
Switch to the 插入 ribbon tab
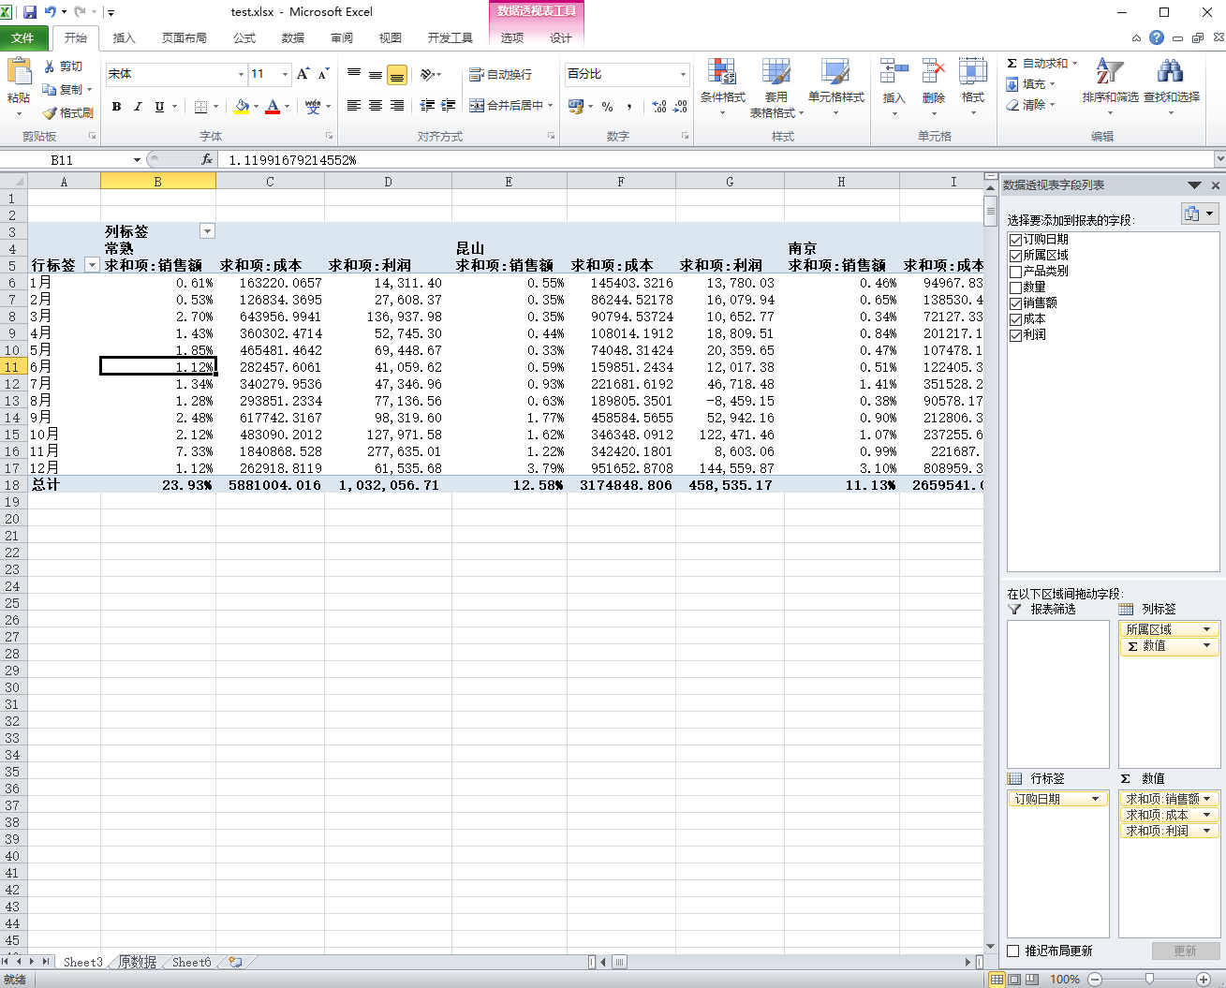click(124, 38)
